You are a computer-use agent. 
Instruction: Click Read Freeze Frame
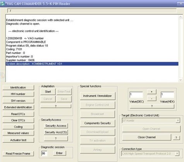(x=18, y=153)
